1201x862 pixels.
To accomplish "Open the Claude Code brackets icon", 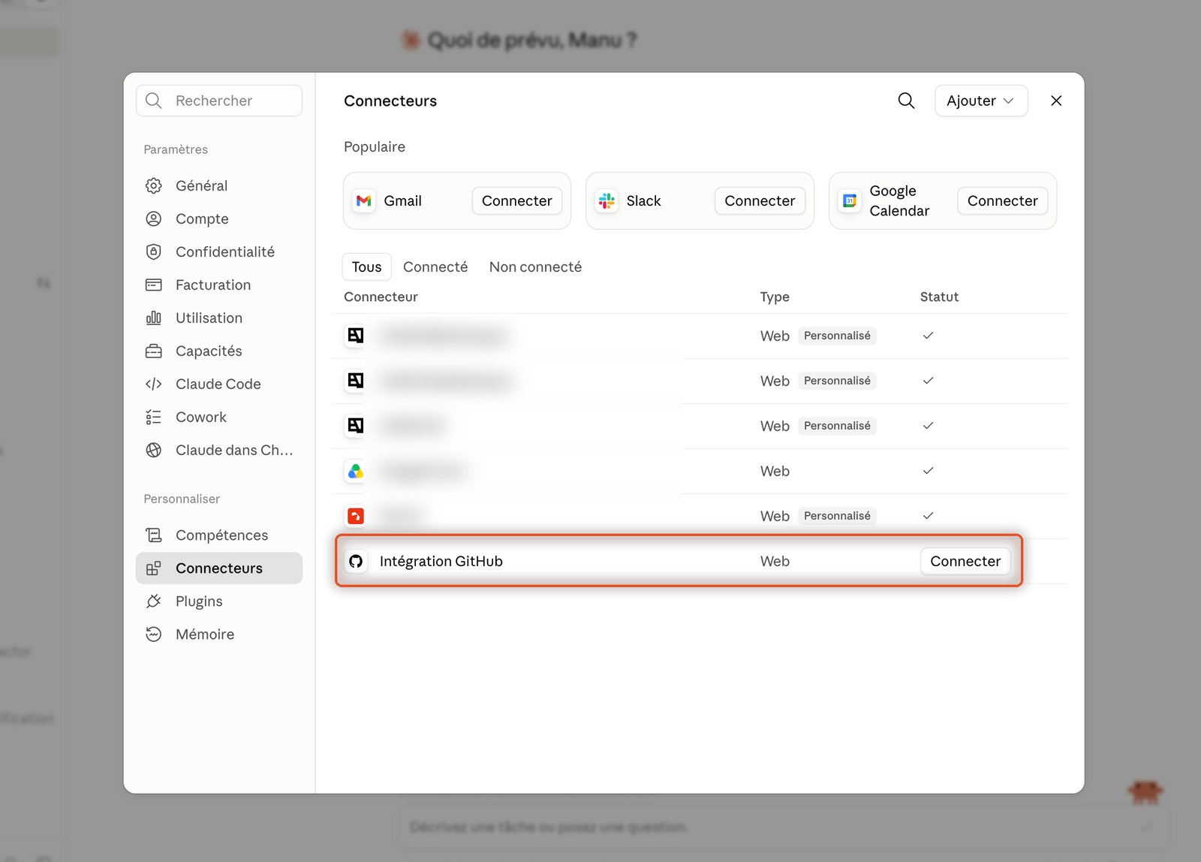I will coord(154,384).
